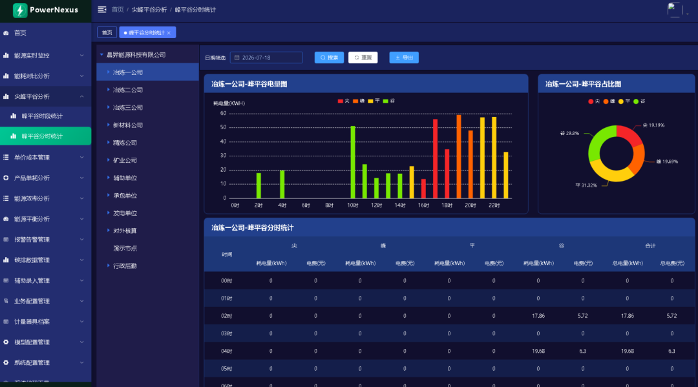Collapse the 晨昇能源科技有限公司 tree arrow
Viewport: 698px width, 387px height.
[101, 55]
